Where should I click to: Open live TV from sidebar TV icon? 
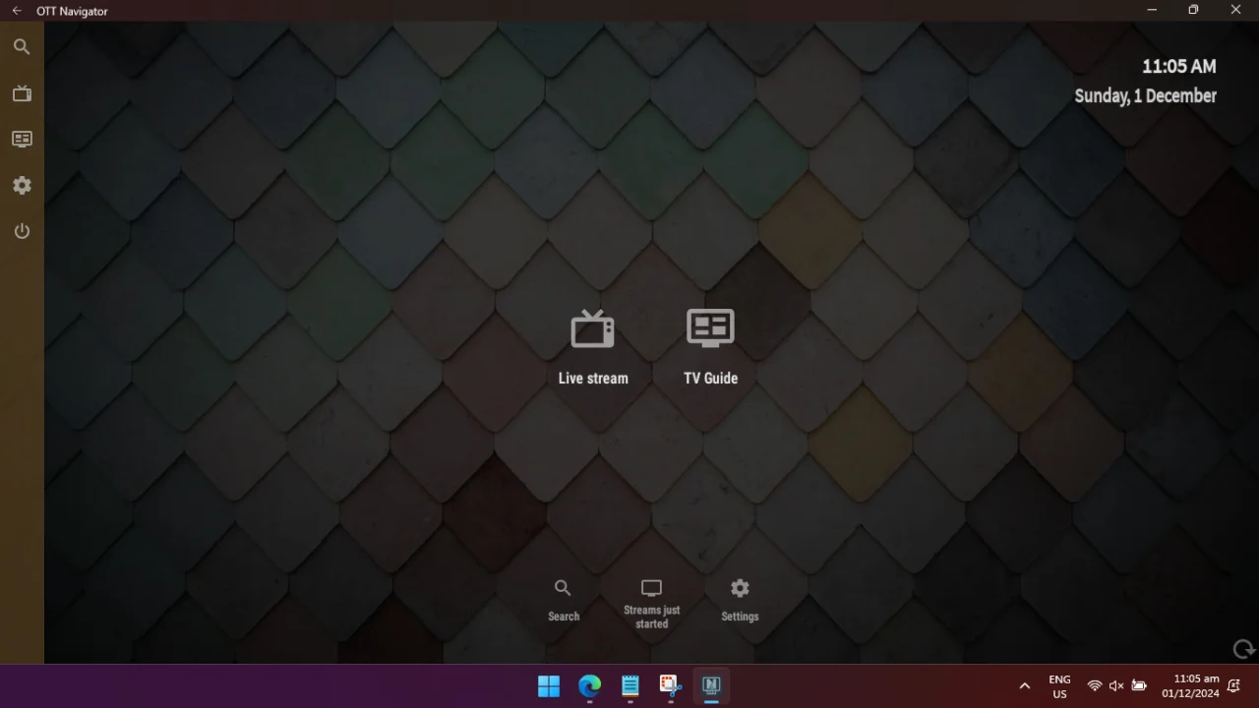click(22, 93)
